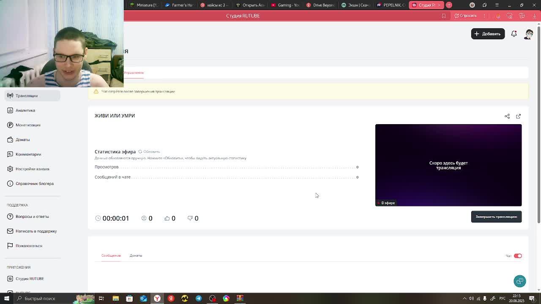
Task: Open the OBS Studio taskbar icon
Action: tap(212, 299)
